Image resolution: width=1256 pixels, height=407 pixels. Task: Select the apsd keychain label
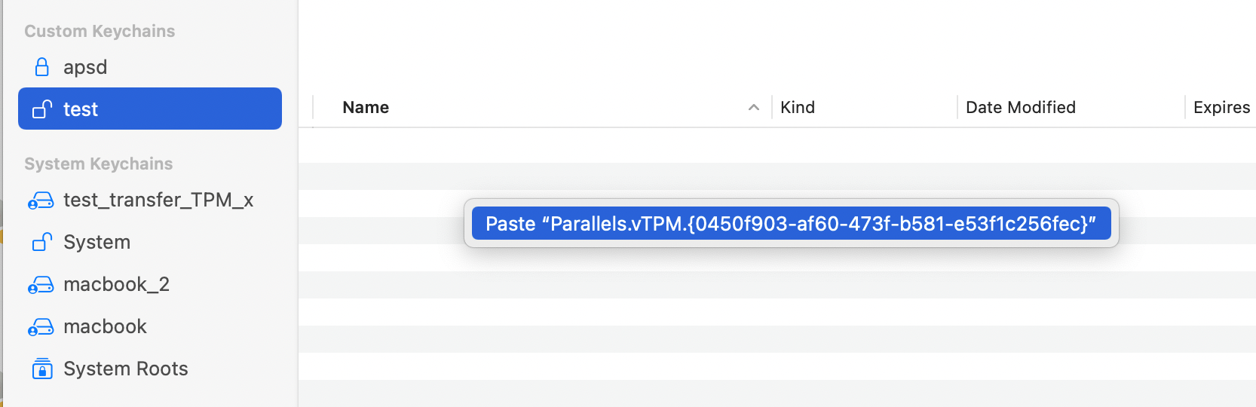pyautogui.click(x=85, y=67)
